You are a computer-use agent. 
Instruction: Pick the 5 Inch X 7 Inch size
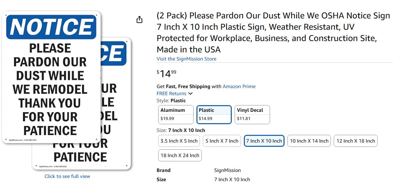point(222,141)
